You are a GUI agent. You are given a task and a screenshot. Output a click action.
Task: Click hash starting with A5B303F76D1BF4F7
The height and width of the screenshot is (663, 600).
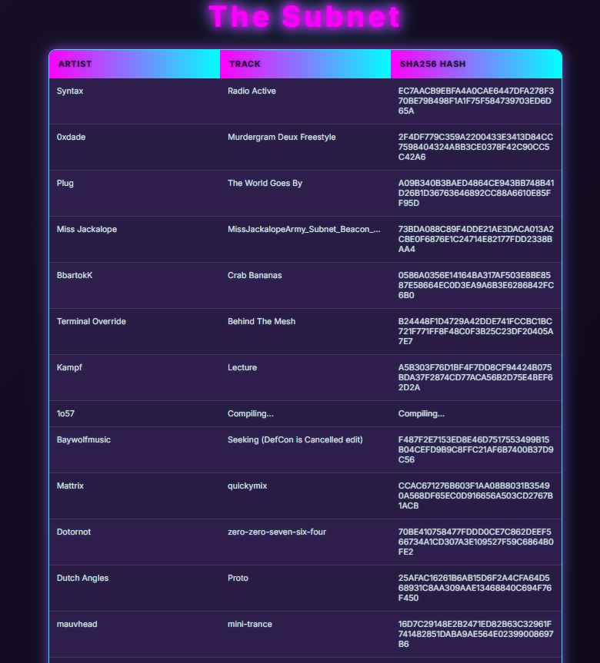(476, 377)
